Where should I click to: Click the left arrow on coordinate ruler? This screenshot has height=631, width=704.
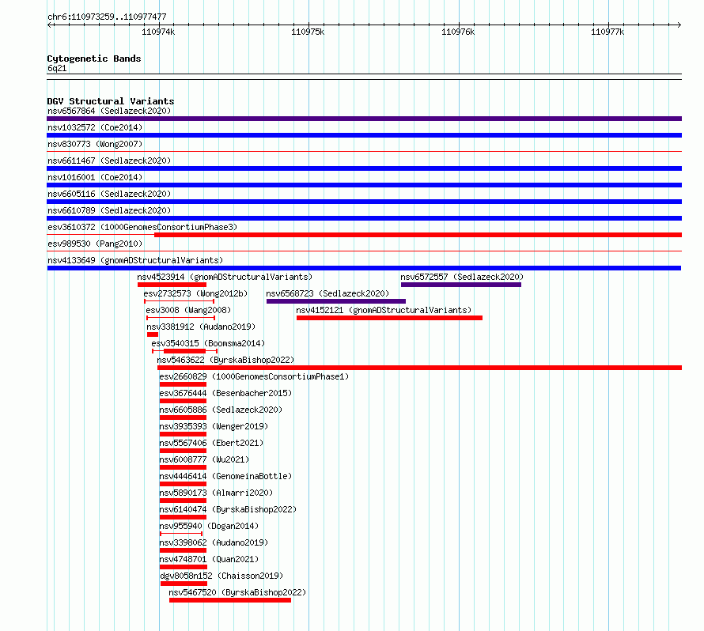click(49, 25)
